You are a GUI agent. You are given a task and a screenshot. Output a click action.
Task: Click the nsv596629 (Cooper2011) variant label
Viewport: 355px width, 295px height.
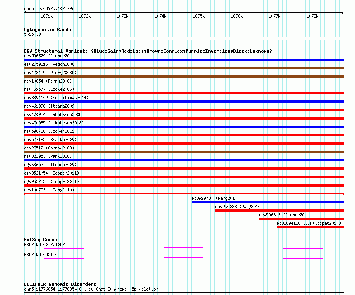[x=50, y=56]
